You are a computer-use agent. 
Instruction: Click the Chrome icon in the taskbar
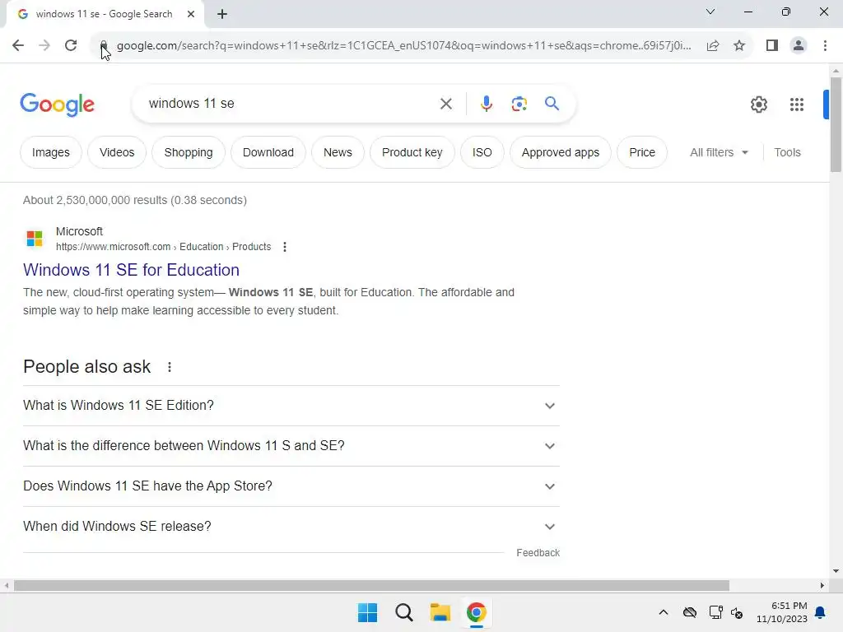pos(477,612)
